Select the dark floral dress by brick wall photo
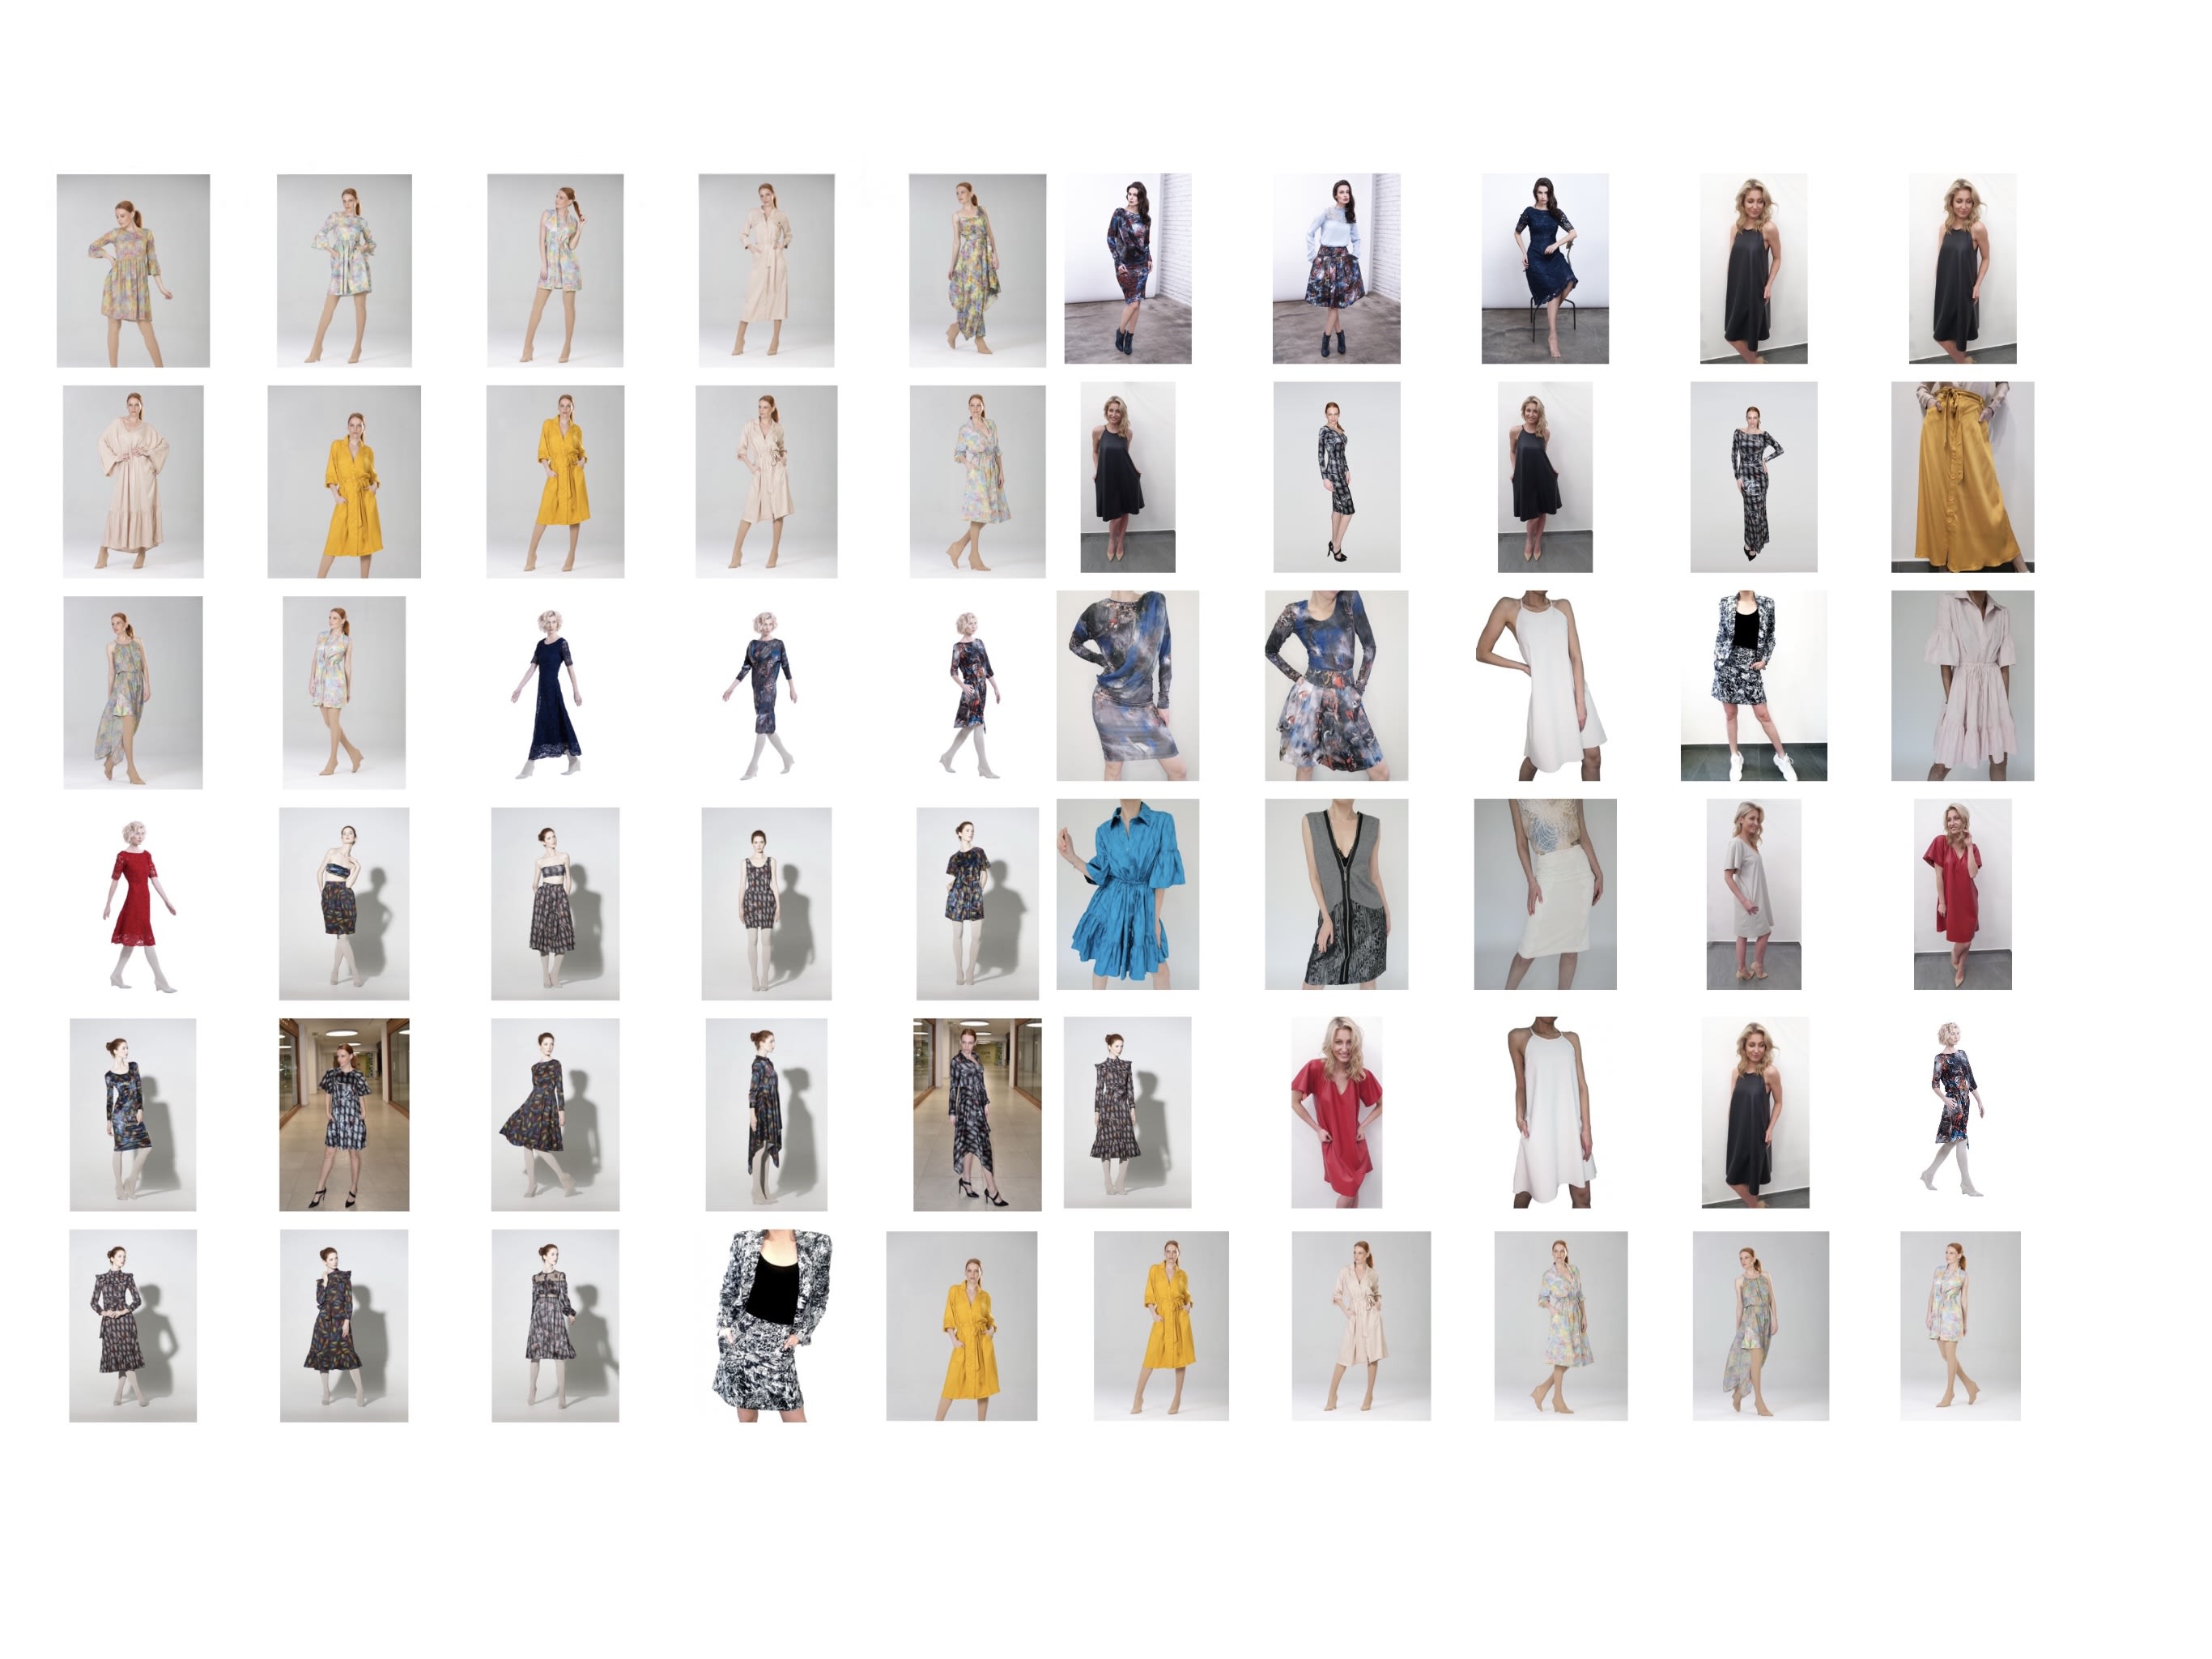Image resolution: width=2212 pixels, height=1659 pixels. click(x=1127, y=268)
